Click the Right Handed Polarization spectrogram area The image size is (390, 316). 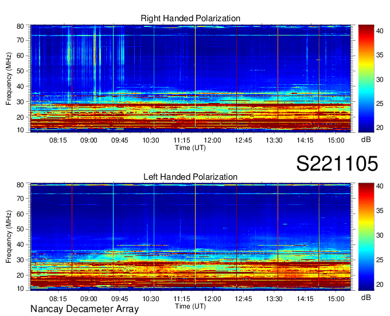pyautogui.click(x=190, y=78)
